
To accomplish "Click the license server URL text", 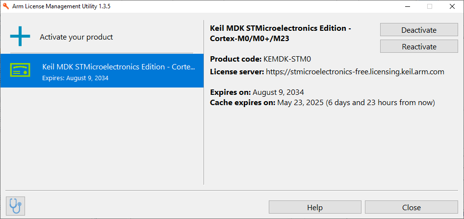I will pyautogui.click(x=355, y=72).
